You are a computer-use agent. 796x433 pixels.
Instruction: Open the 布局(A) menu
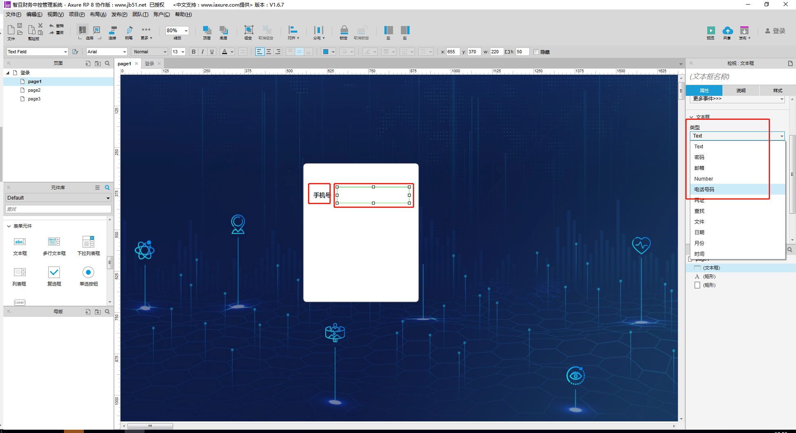(x=98, y=14)
